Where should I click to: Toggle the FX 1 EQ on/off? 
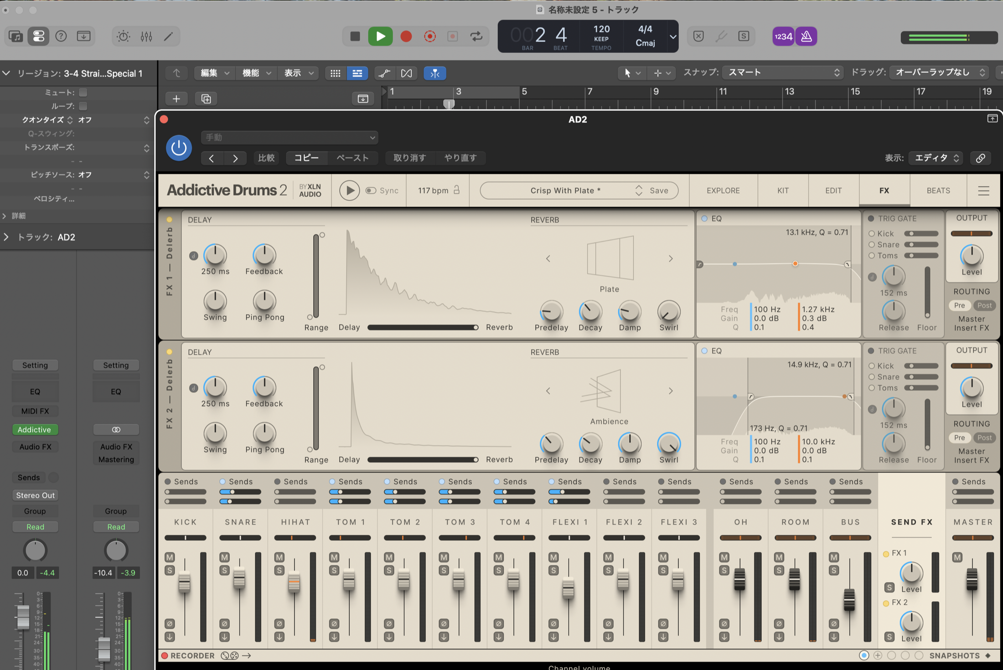[704, 219]
